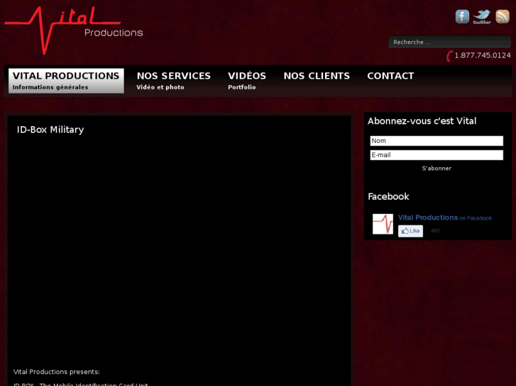Click the phone number 1.877.745.0124
The image size is (516, 386).
tap(483, 55)
